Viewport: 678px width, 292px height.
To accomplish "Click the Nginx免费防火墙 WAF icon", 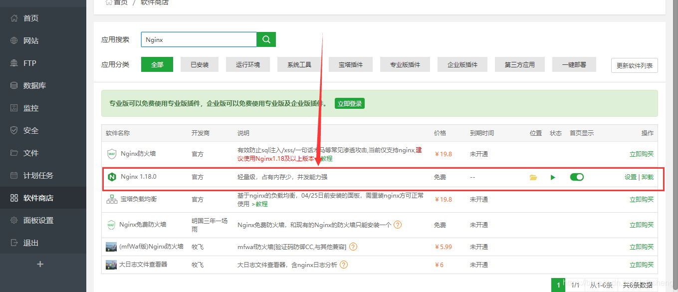I will (111, 225).
